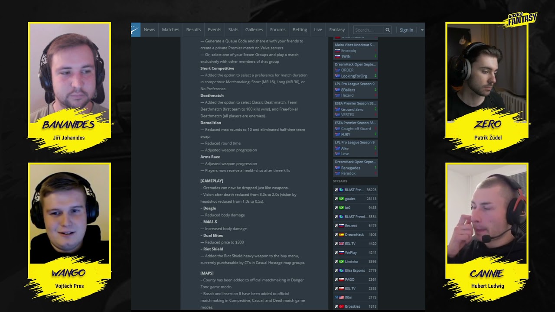Screen dimensions: 555x312
Task: Select the Cannie webcam thumbnail
Action: [x=486, y=214]
